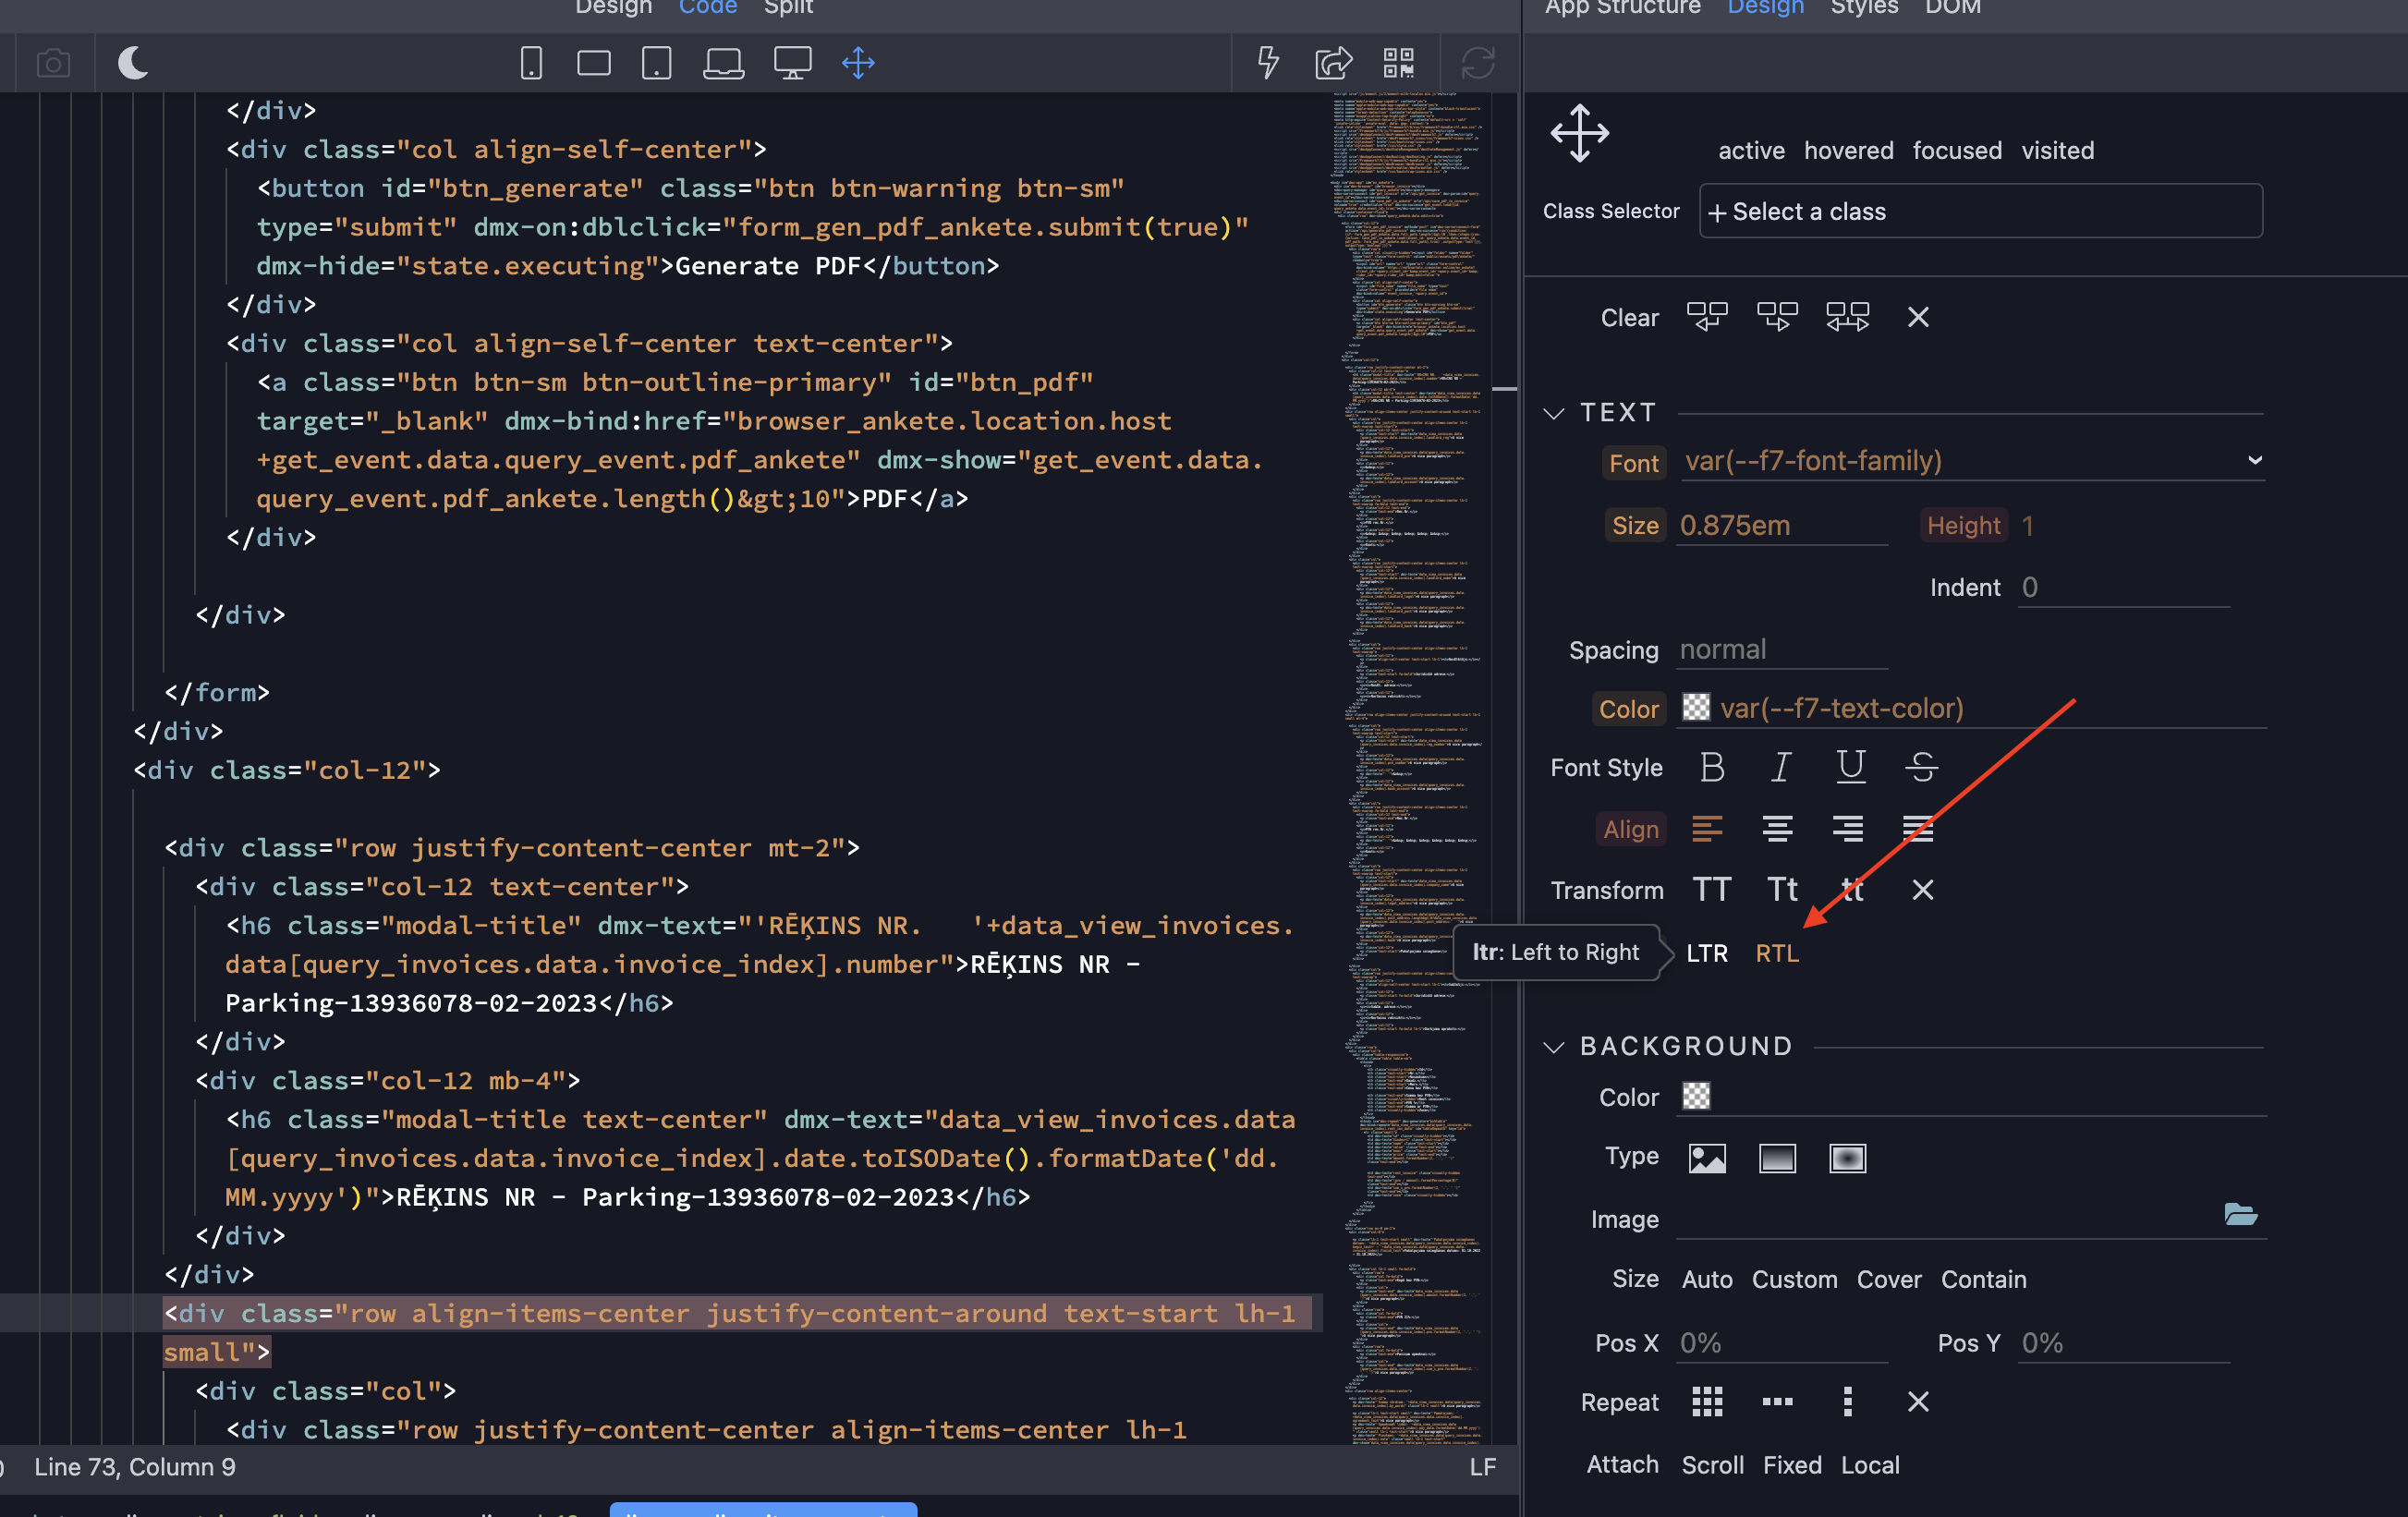Open the Font family dropdown

click(2253, 461)
